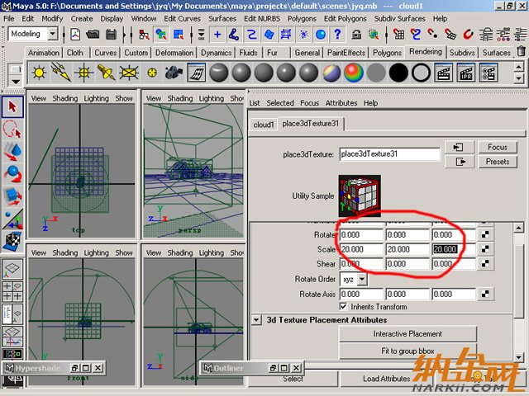Open the shelf menu down arrow
The image size is (529, 396).
tap(16, 81)
